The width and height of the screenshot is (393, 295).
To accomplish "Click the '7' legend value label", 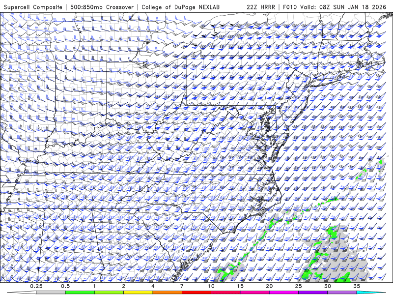I will (x=182, y=286).
